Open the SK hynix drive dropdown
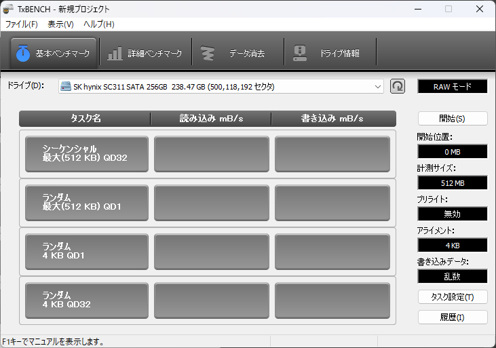The image size is (496, 348). 221,87
